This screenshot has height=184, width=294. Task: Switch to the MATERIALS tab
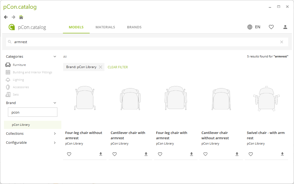105,27
